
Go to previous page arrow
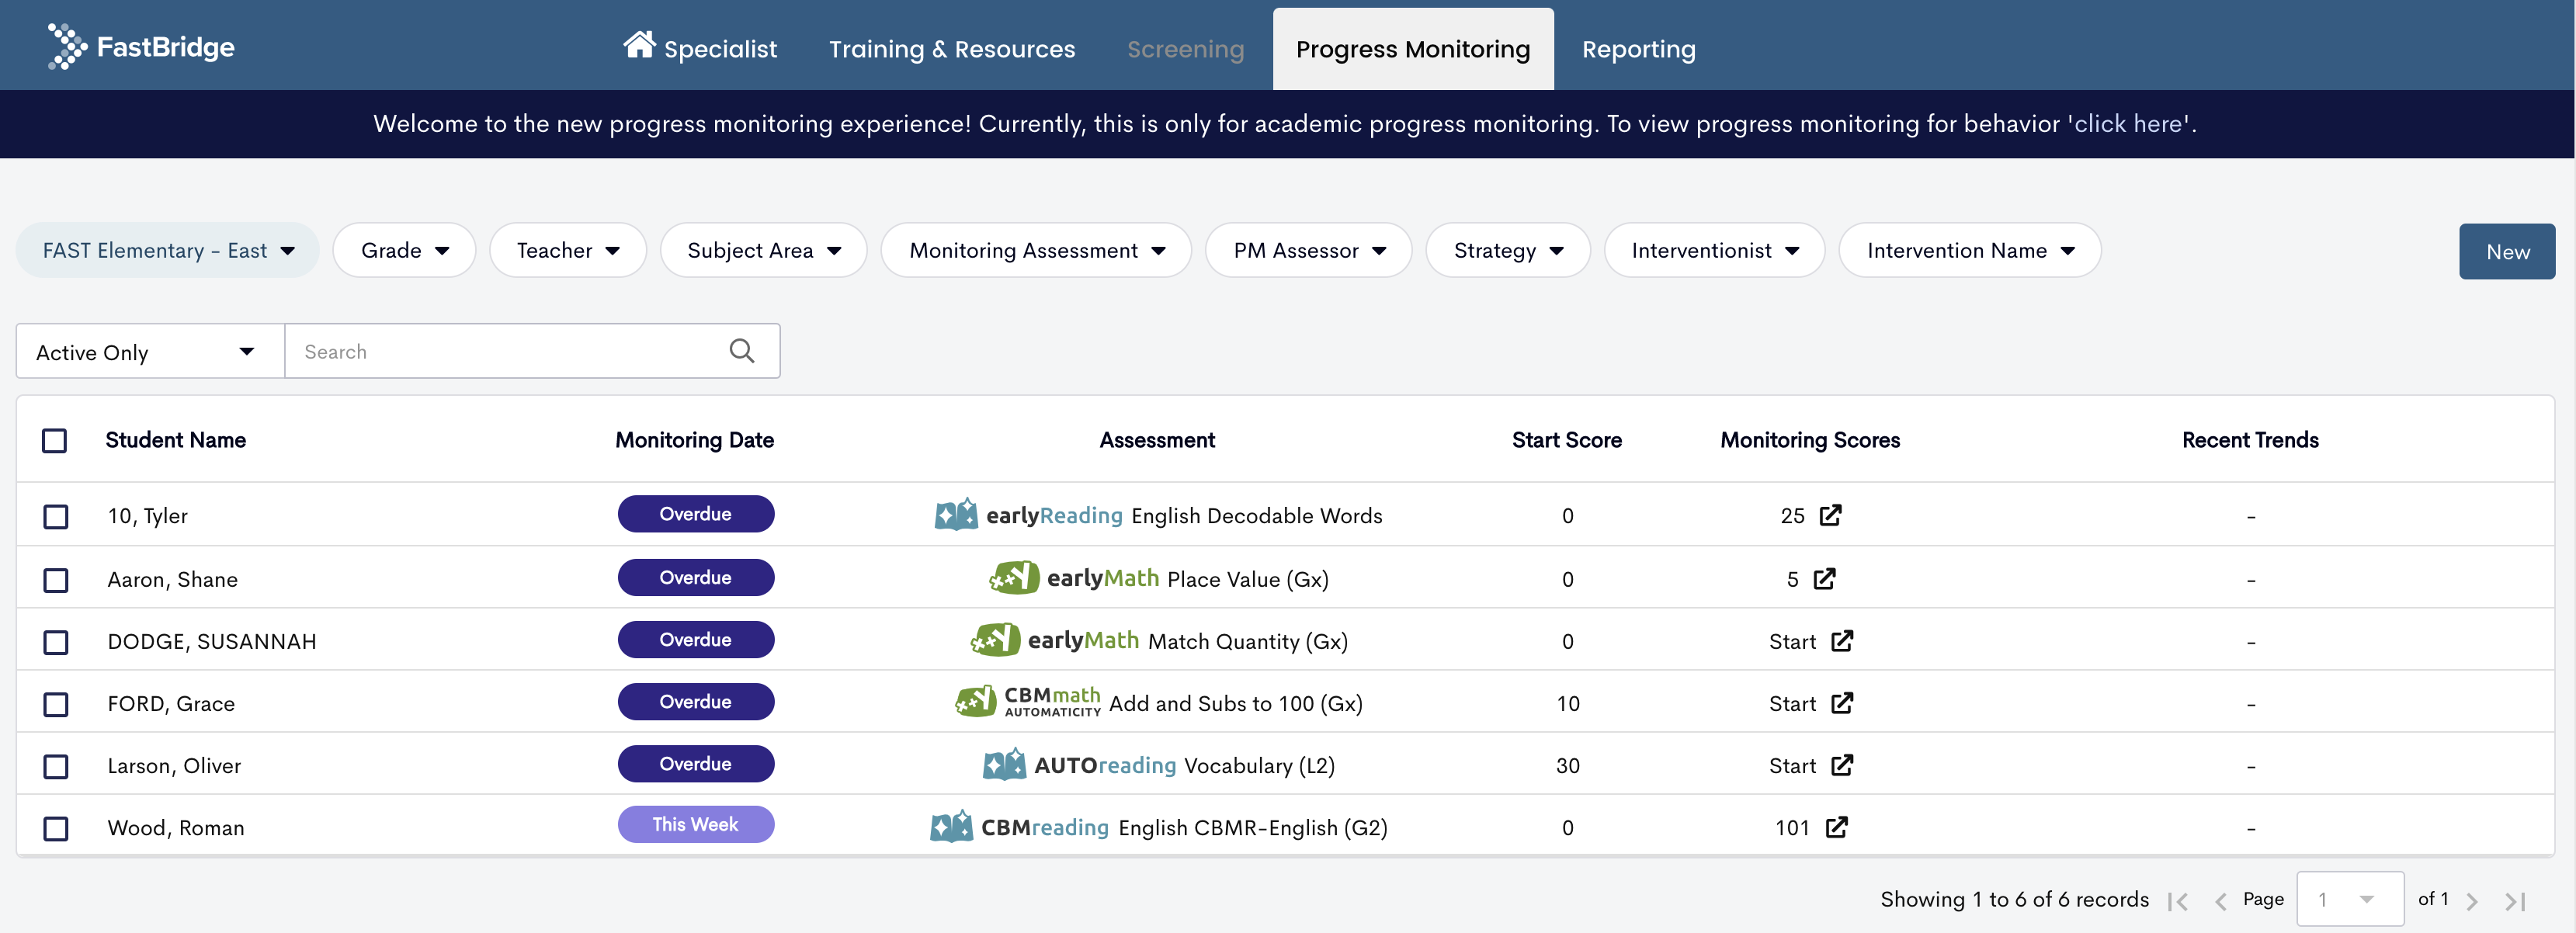[2220, 901]
